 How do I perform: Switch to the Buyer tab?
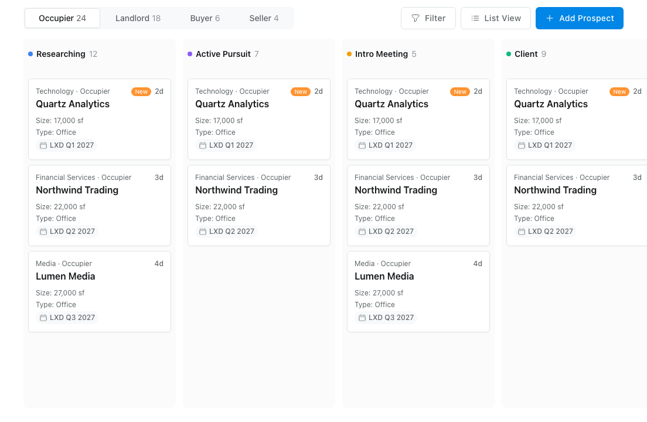[205, 18]
